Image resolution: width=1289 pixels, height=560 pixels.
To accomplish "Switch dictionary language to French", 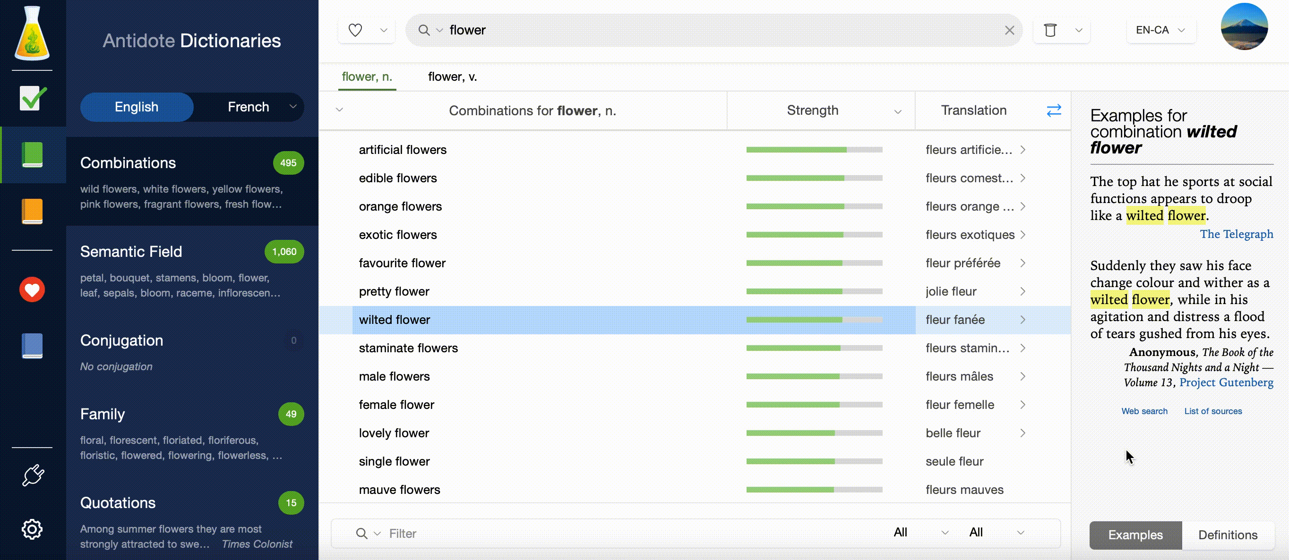I will 248,107.
